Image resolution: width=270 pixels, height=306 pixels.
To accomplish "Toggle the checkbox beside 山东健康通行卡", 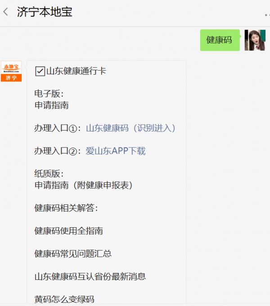I will click(40, 71).
